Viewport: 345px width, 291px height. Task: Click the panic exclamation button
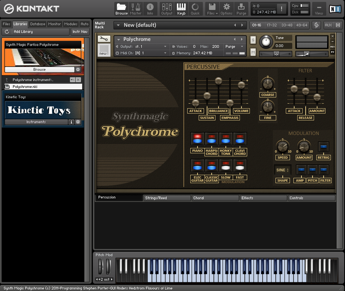tap(282, 9)
